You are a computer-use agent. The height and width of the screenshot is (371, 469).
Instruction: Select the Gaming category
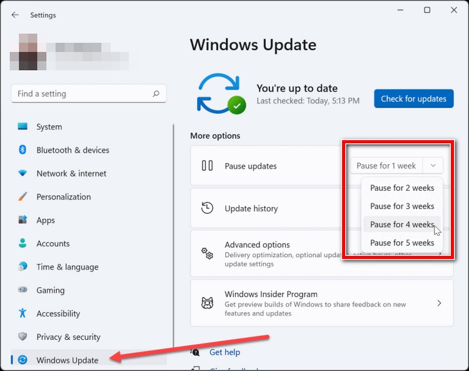pyautogui.click(x=89, y=290)
